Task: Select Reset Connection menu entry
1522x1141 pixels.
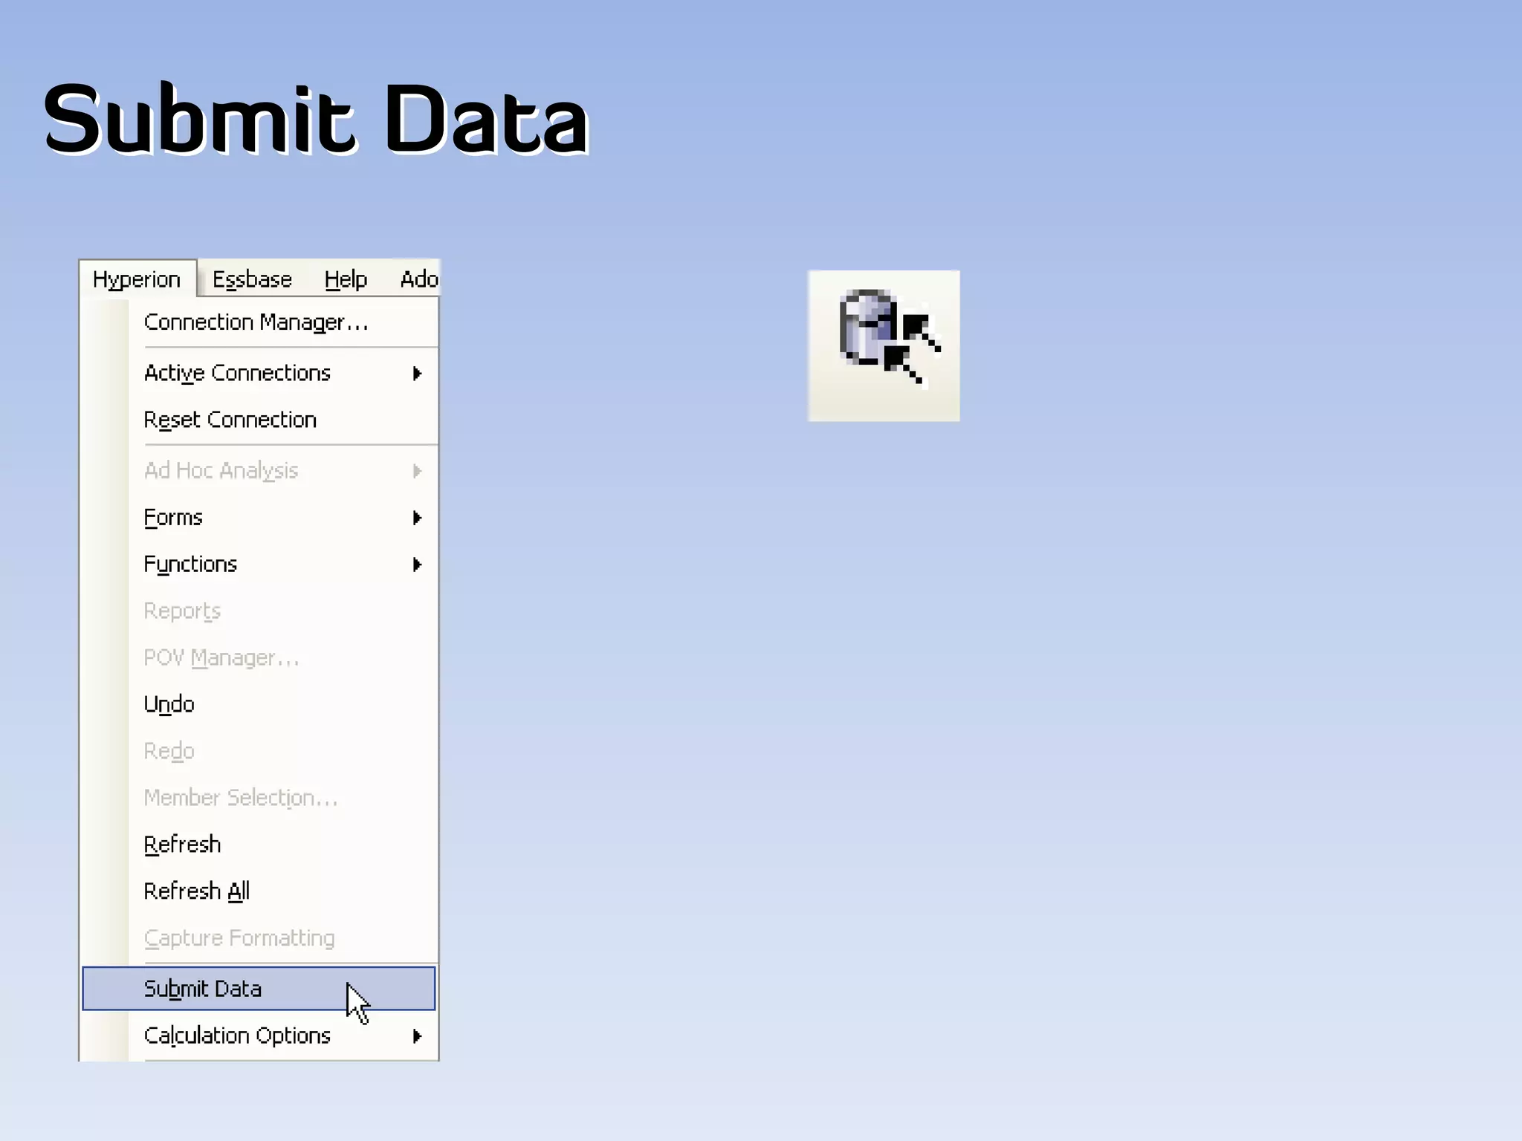Action: [230, 420]
